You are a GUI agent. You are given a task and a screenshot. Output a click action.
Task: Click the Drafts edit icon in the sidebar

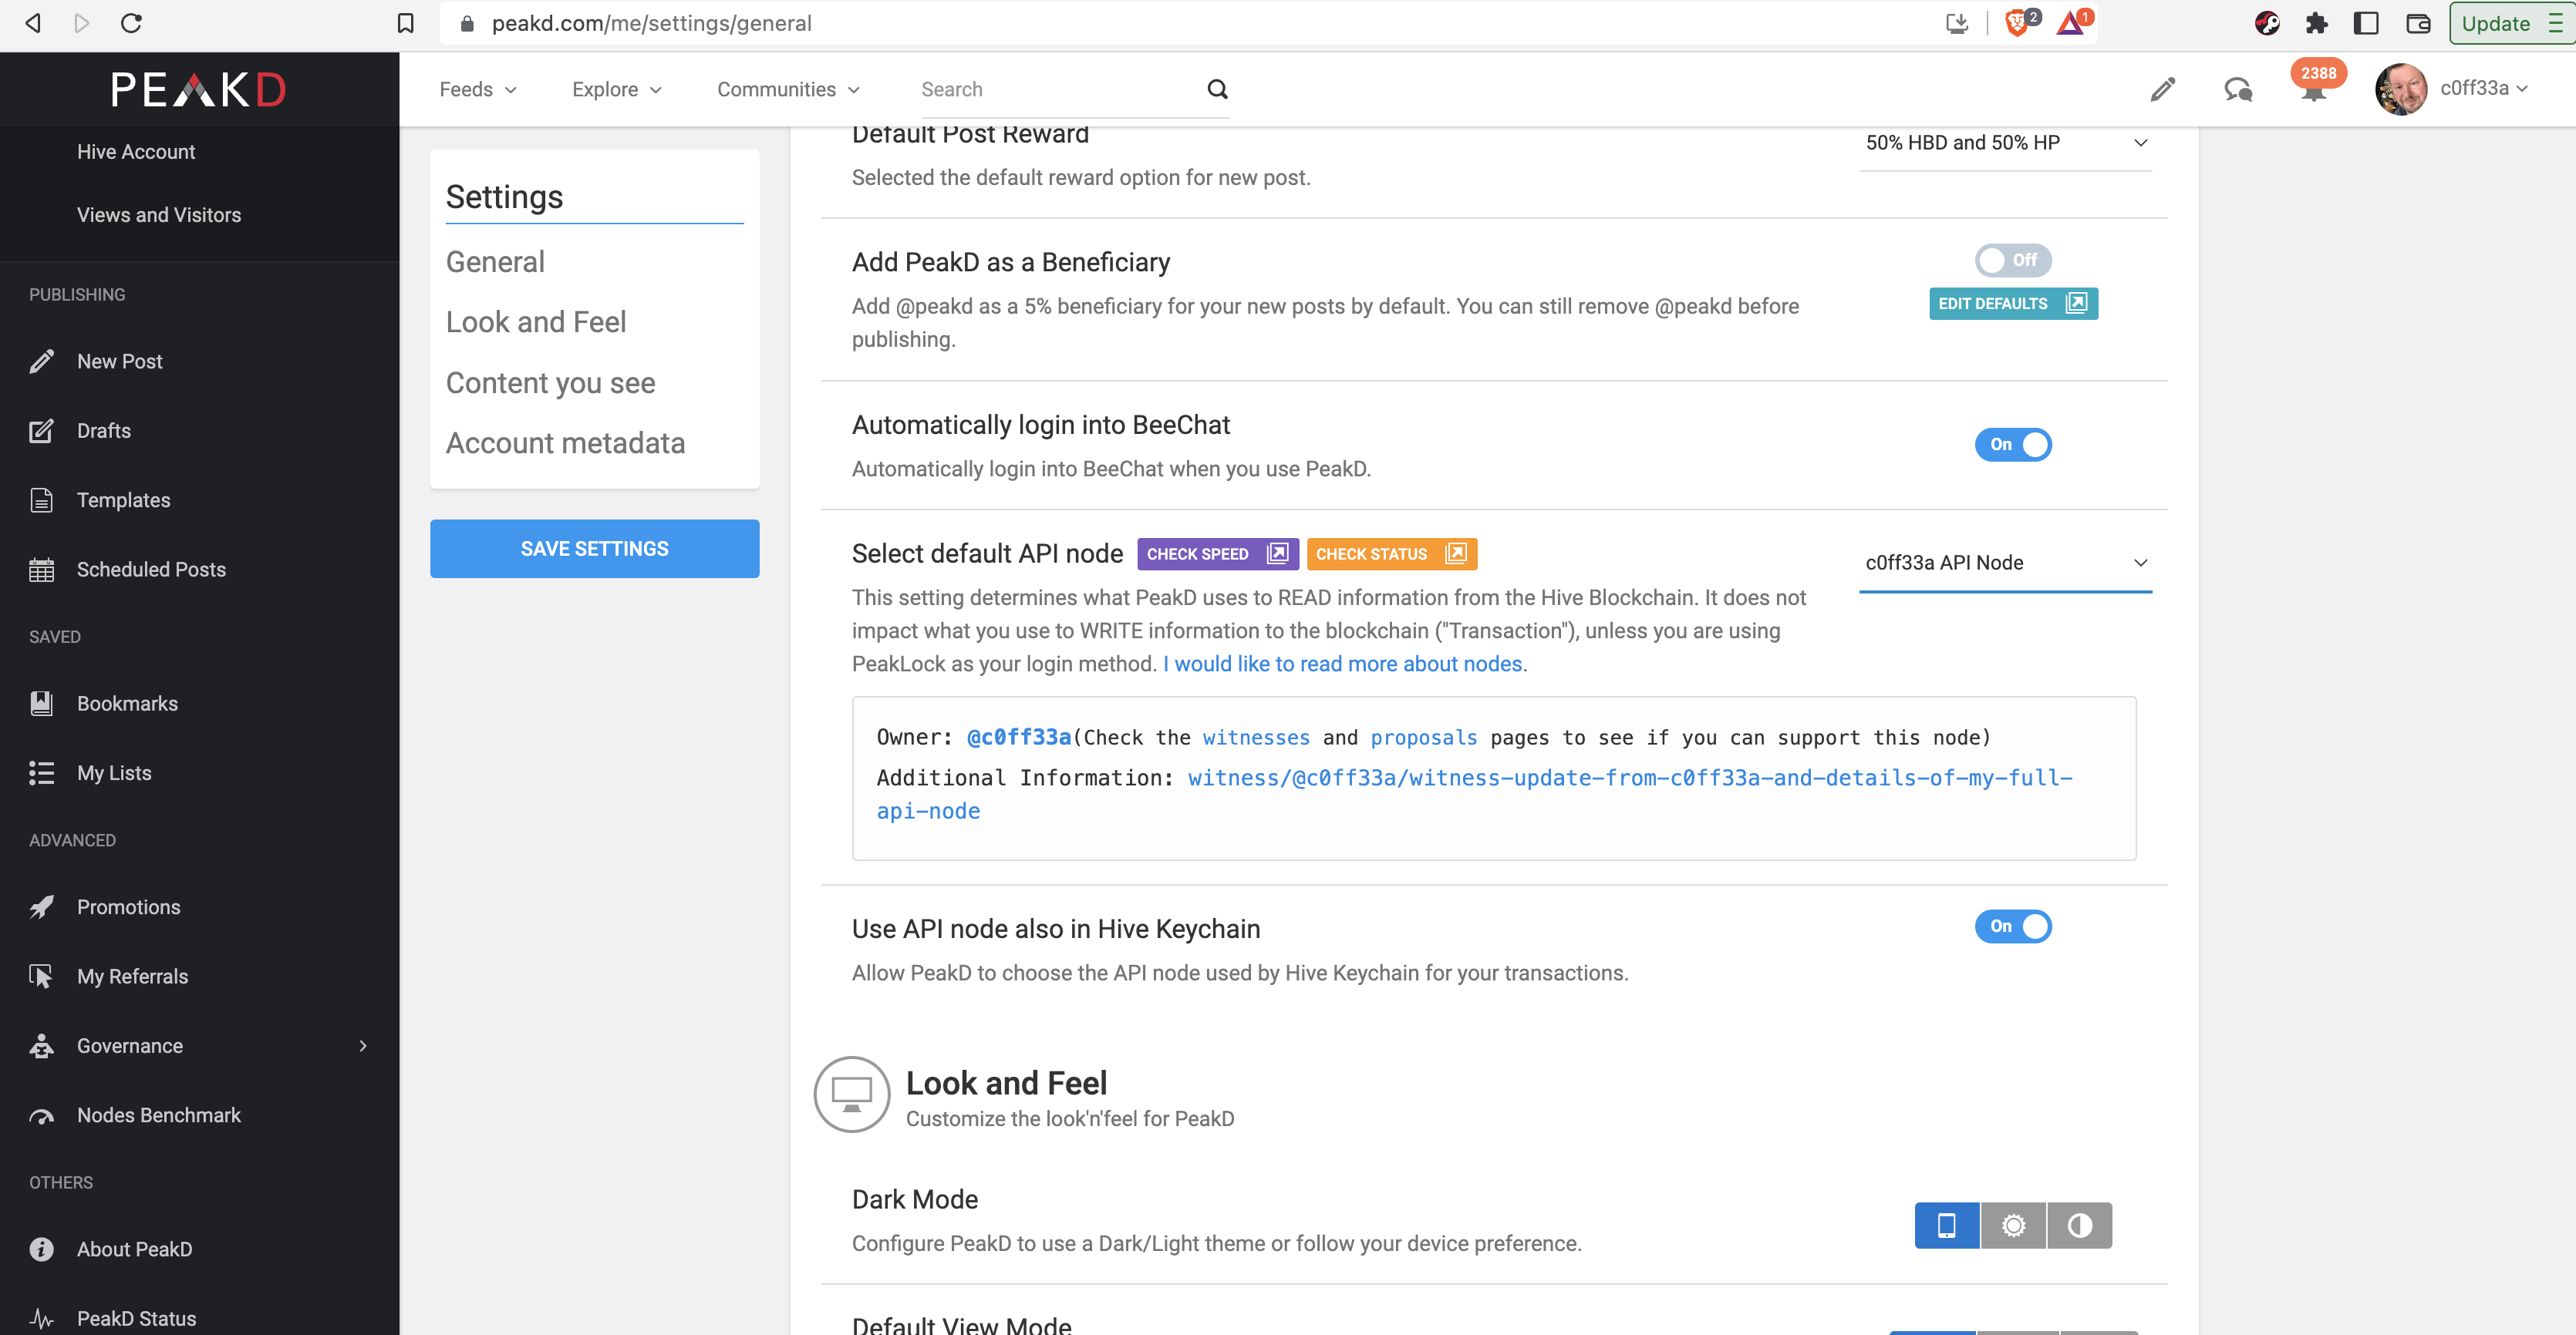(x=41, y=431)
